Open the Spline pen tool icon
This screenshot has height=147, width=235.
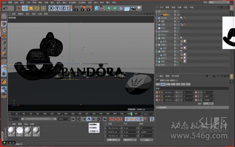[x=103, y=8]
